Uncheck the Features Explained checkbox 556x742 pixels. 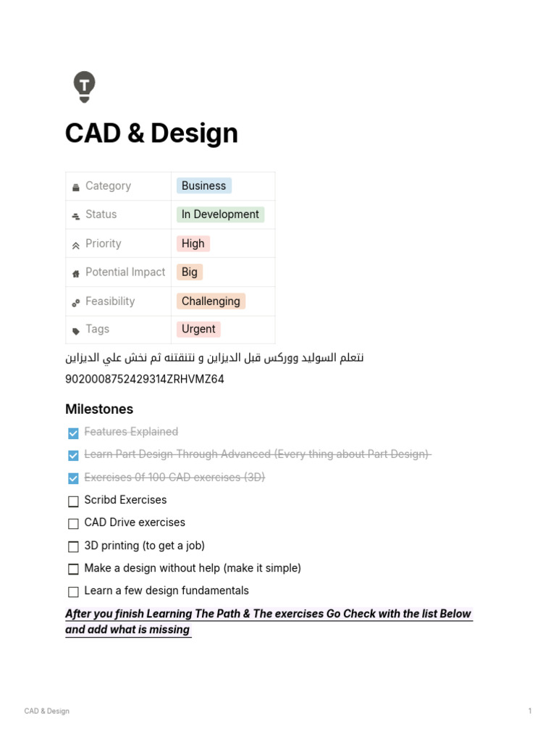73,433
